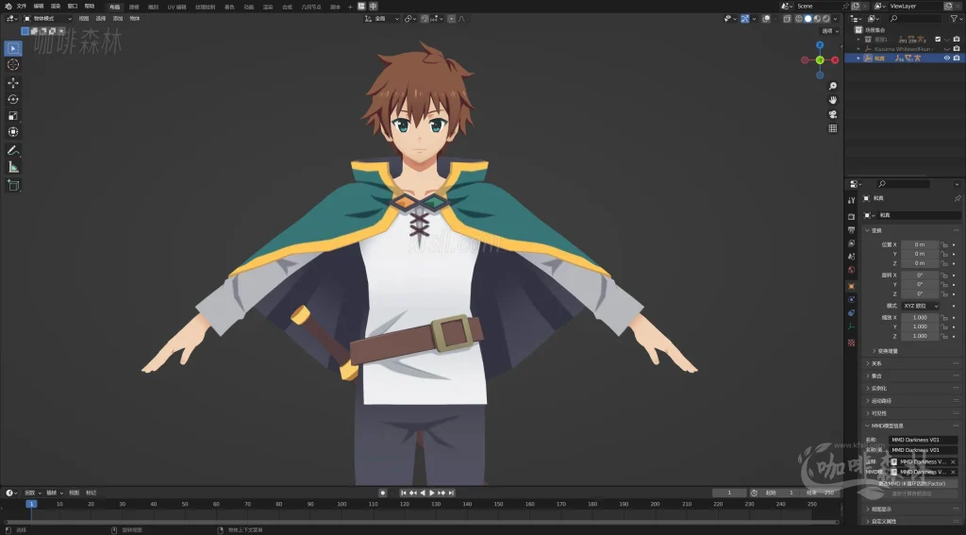
Task: Open the Output properties tab icon
Action: [x=852, y=230]
